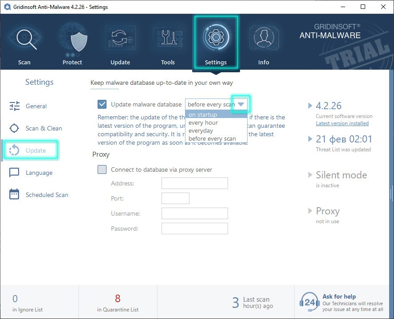Open the Tools wrench icon
394x319 pixels.
(168, 39)
